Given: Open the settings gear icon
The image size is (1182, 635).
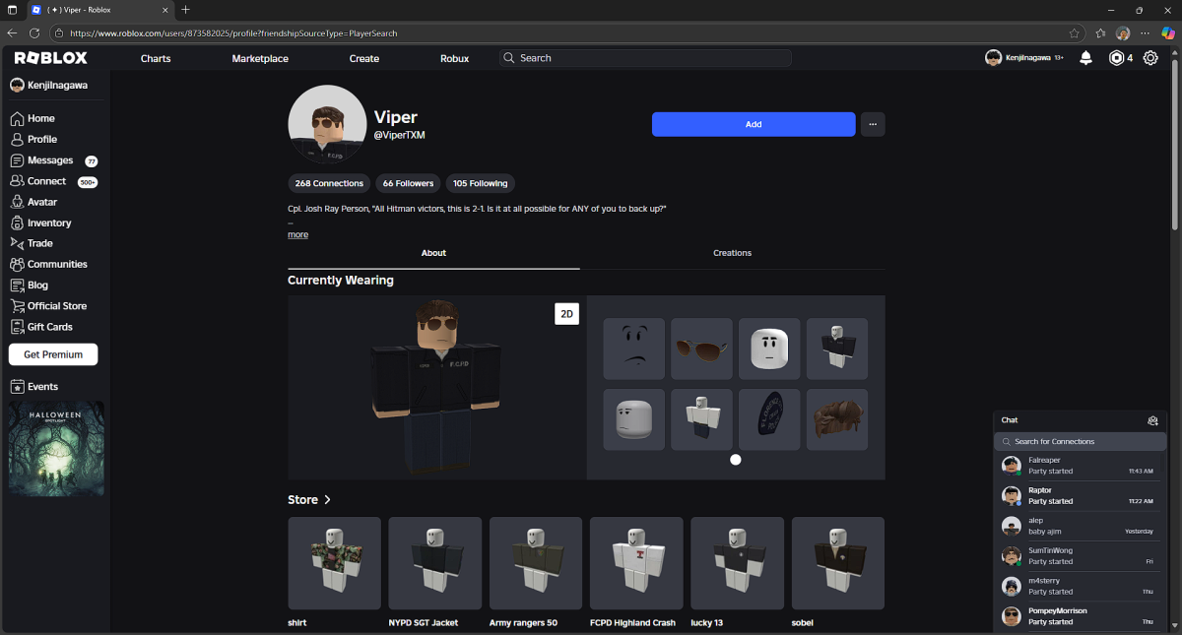Looking at the screenshot, I should pyautogui.click(x=1150, y=58).
